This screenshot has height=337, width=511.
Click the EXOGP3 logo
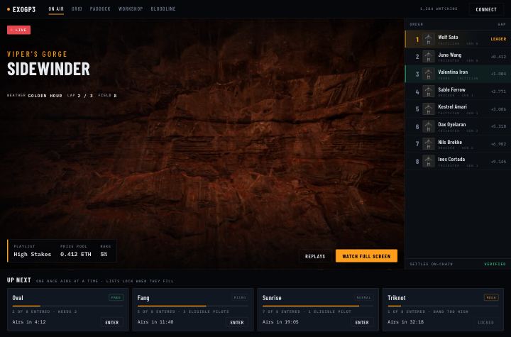[x=21, y=9]
